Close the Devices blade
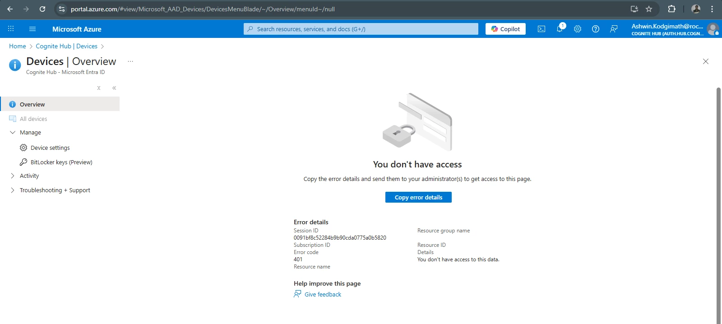Image resolution: width=722 pixels, height=324 pixels. click(x=706, y=61)
